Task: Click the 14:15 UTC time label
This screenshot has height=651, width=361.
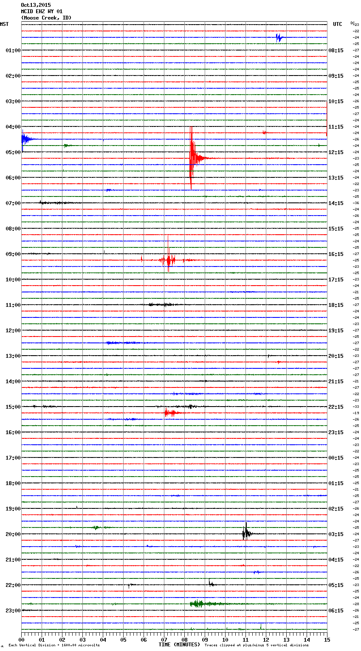Action: pos(336,203)
